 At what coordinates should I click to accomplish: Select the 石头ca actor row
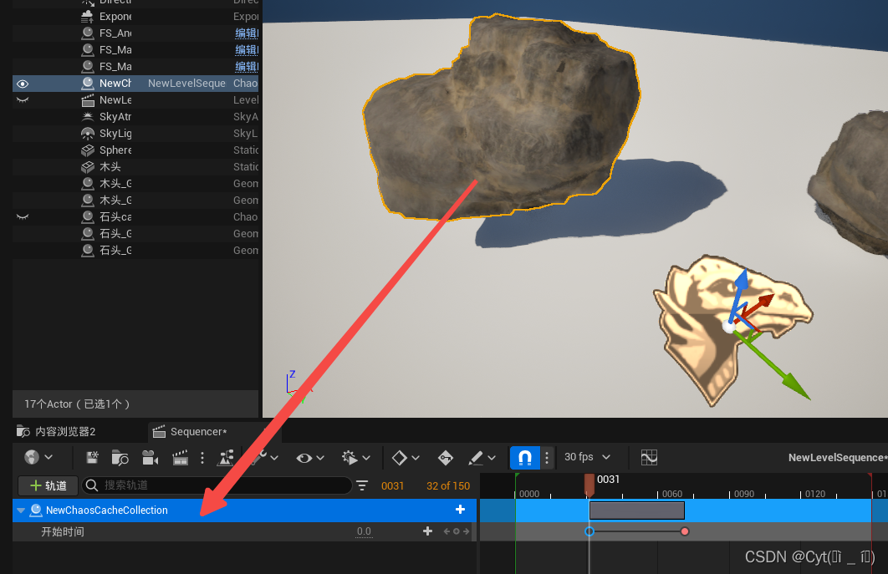point(135,216)
